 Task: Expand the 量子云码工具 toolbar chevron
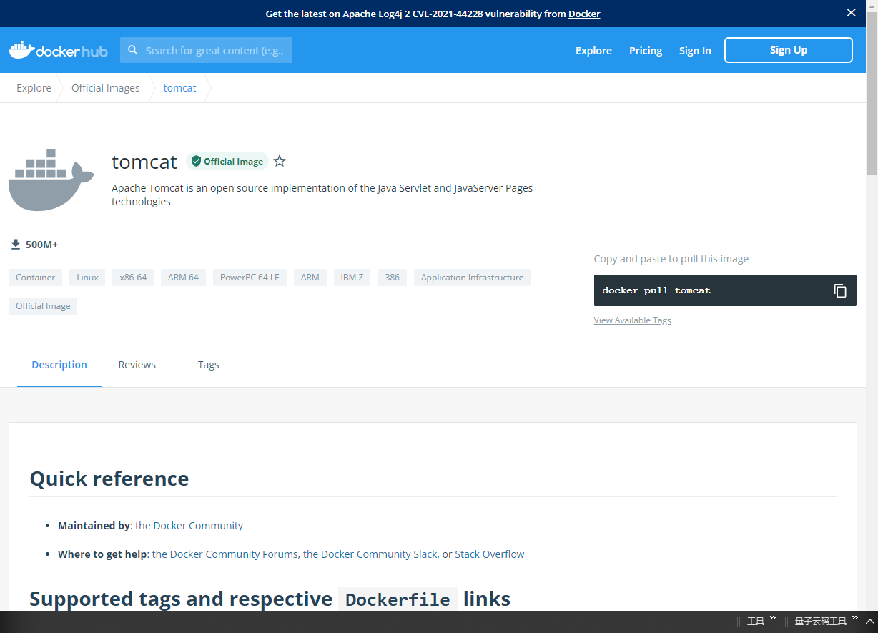coord(855,618)
